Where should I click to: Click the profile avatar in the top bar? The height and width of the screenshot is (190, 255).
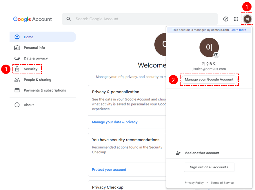pos(247,19)
